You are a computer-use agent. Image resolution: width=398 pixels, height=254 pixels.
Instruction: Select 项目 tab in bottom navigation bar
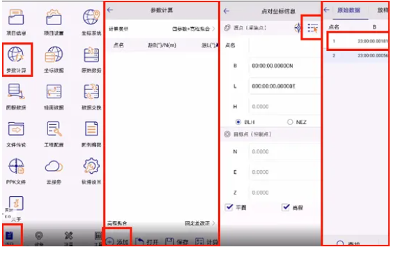[x=9, y=237]
